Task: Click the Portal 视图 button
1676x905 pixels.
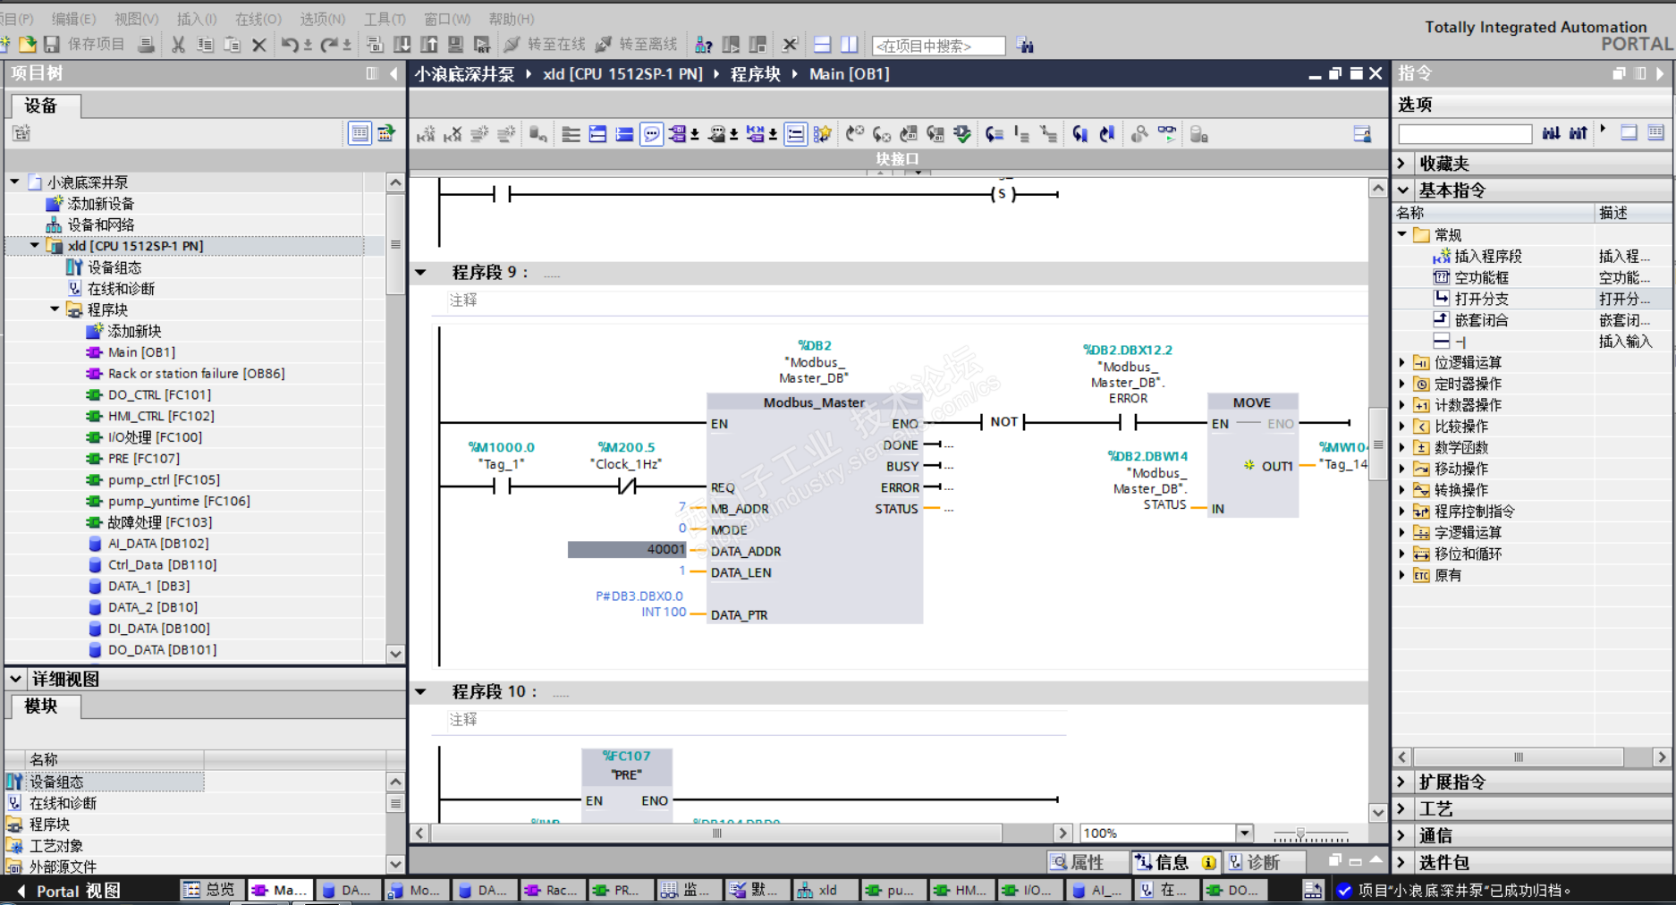Action: (x=70, y=891)
